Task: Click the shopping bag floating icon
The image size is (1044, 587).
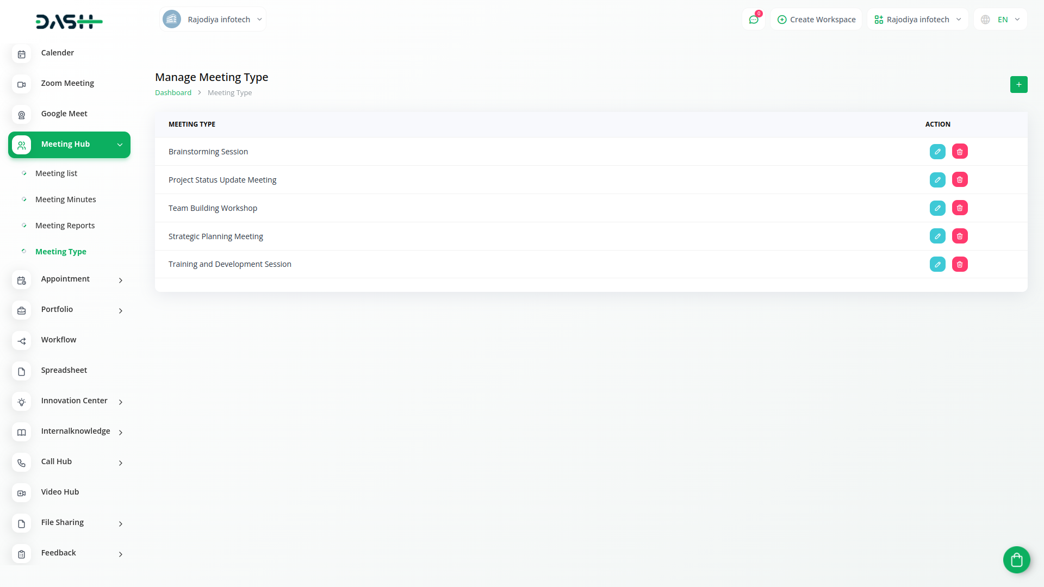Action: [x=1016, y=559]
